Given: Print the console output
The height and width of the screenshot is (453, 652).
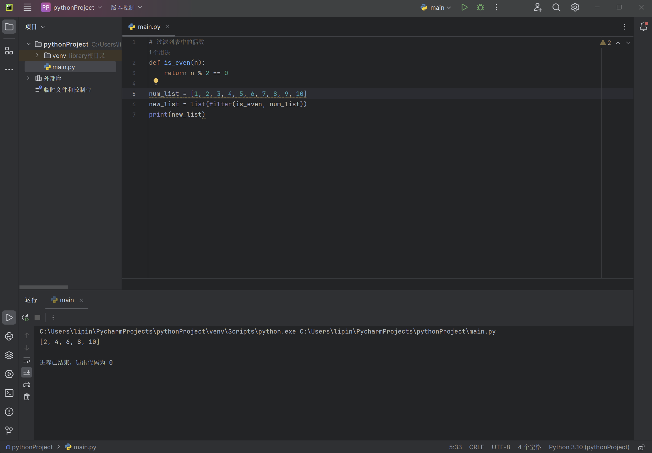Looking at the screenshot, I should pyautogui.click(x=27, y=384).
